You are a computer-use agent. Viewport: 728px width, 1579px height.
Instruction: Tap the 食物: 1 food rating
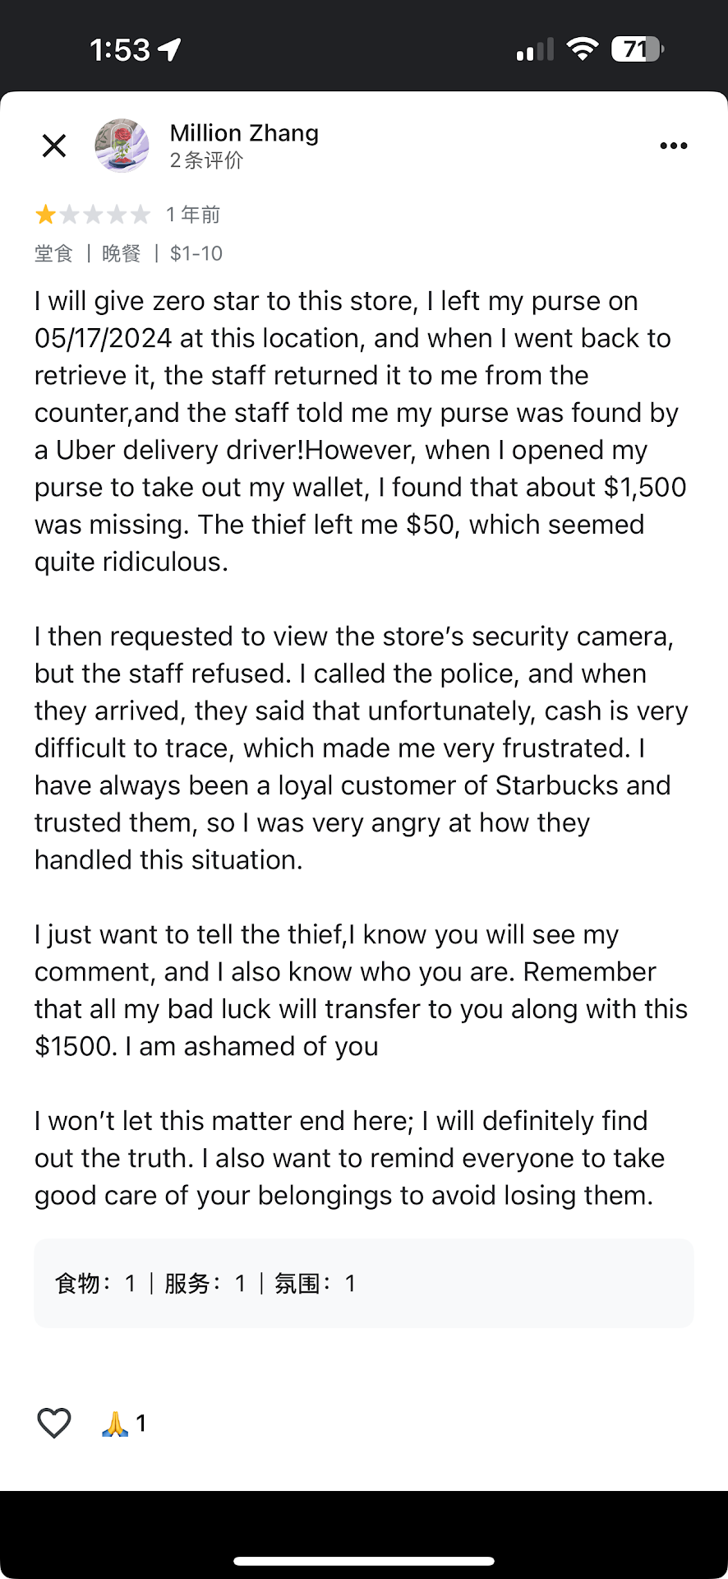point(95,1283)
